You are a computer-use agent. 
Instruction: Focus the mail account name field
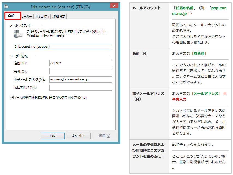point(63,47)
